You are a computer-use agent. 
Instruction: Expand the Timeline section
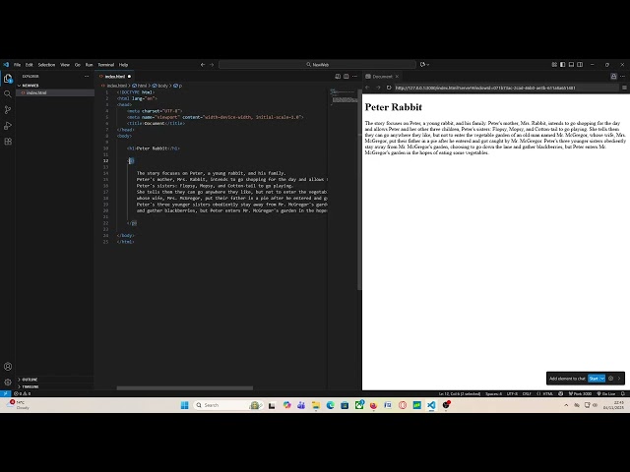[55, 386]
